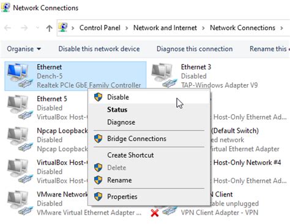
Task: Click the Network Connections address bar icon
Action: click(x=63, y=28)
